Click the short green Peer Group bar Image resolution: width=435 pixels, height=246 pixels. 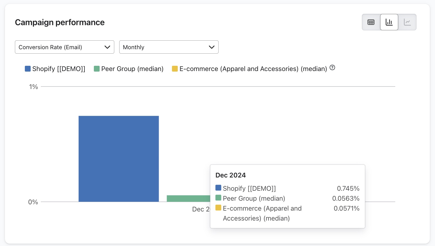pos(188,198)
